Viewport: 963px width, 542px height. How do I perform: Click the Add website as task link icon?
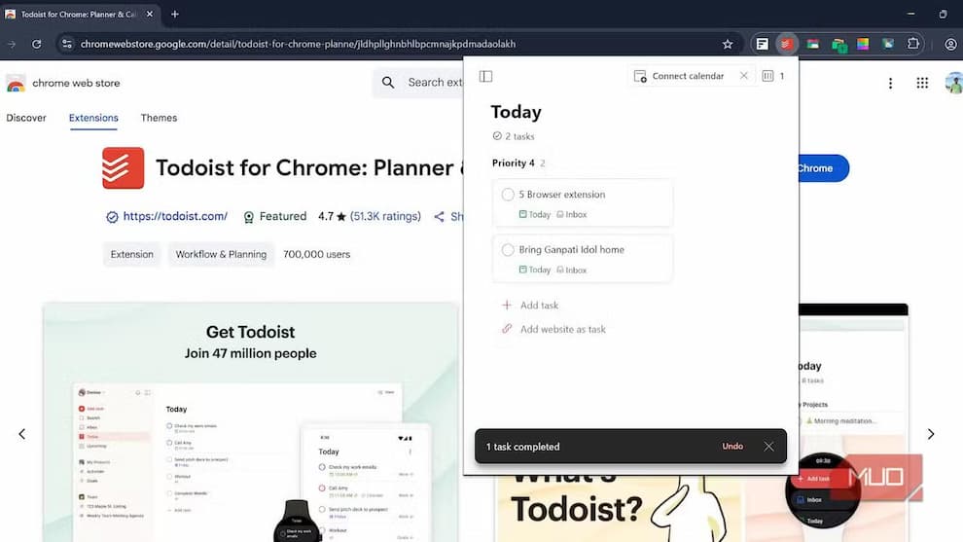(507, 329)
